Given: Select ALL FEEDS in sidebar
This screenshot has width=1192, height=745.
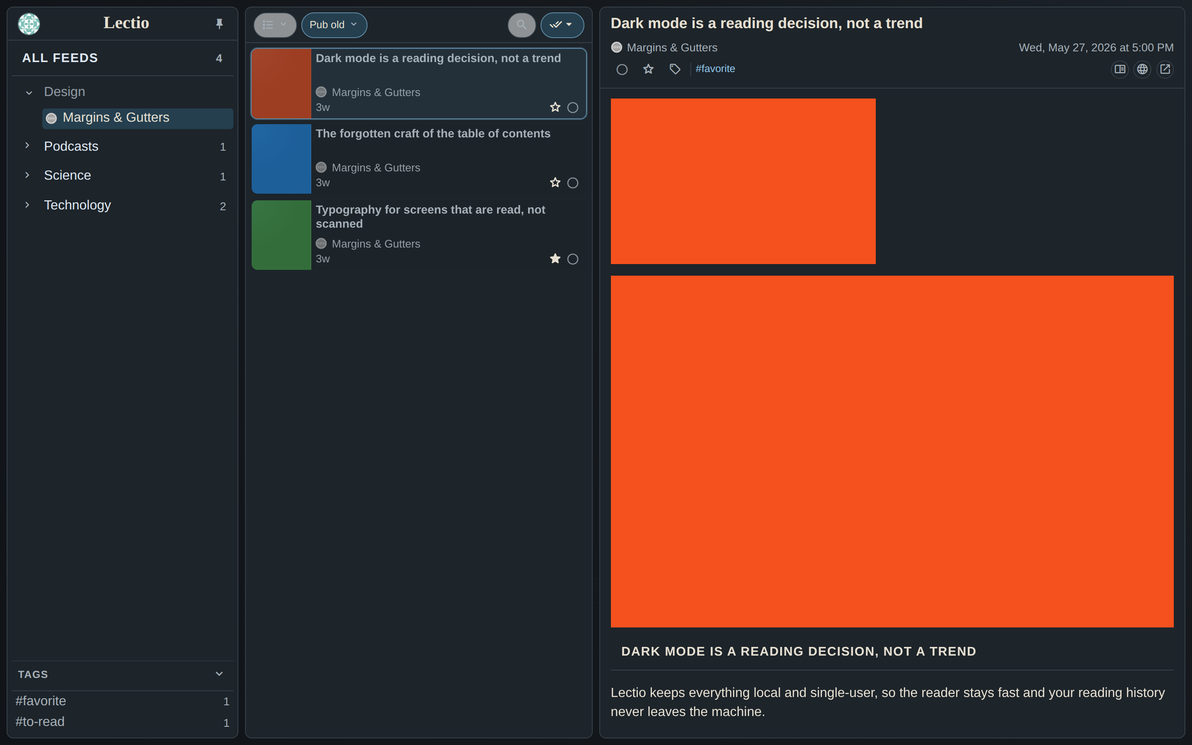Looking at the screenshot, I should pos(122,58).
